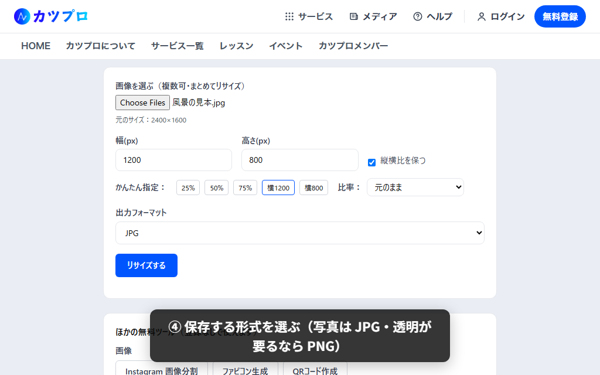Open the 比率 dropdown showing 元のまま
The image size is (600, 375).
pos(415,187)
